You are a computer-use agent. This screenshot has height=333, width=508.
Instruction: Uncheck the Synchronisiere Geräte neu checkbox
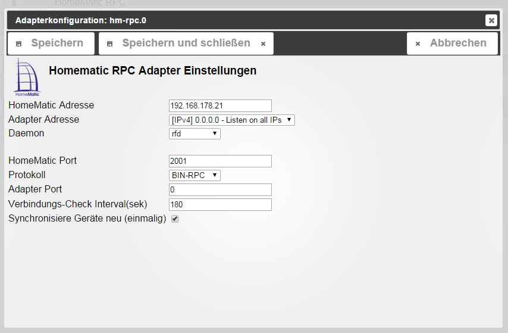(175, 219)
